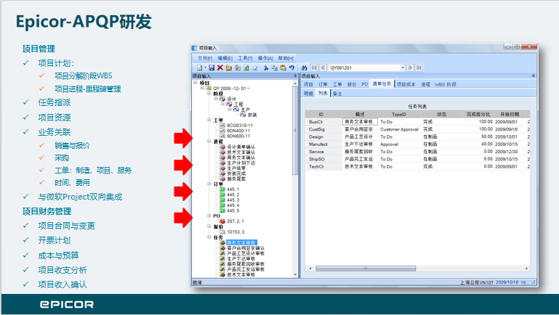Open the 工具[T] menu
559x315 pixels.
point(245,58)
